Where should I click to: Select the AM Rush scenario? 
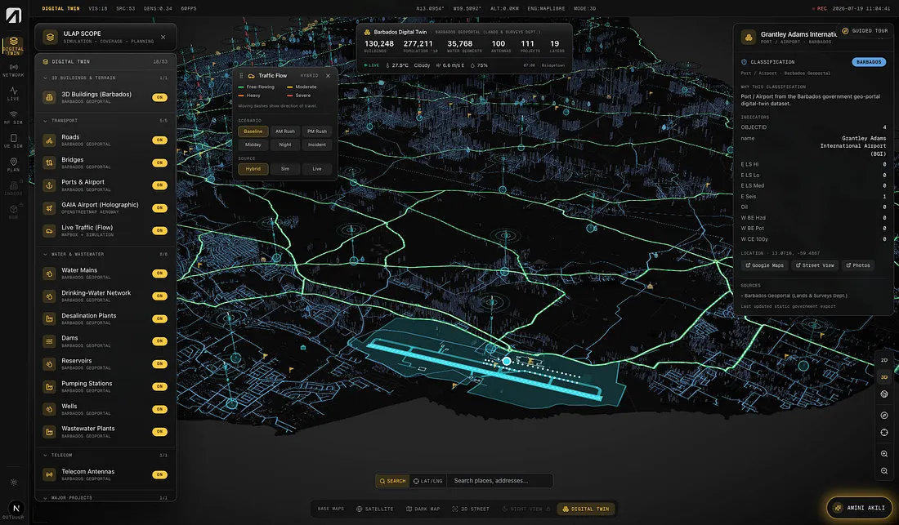pos(285,131)
